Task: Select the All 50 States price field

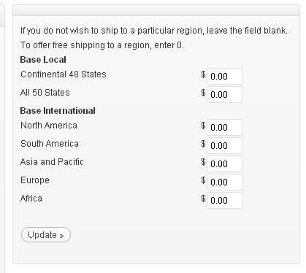Action: (x=225, y=95)
